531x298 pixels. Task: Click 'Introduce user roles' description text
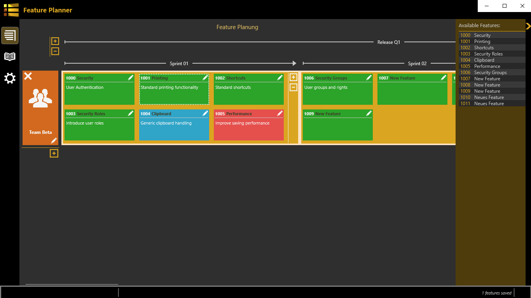(85, 123)
